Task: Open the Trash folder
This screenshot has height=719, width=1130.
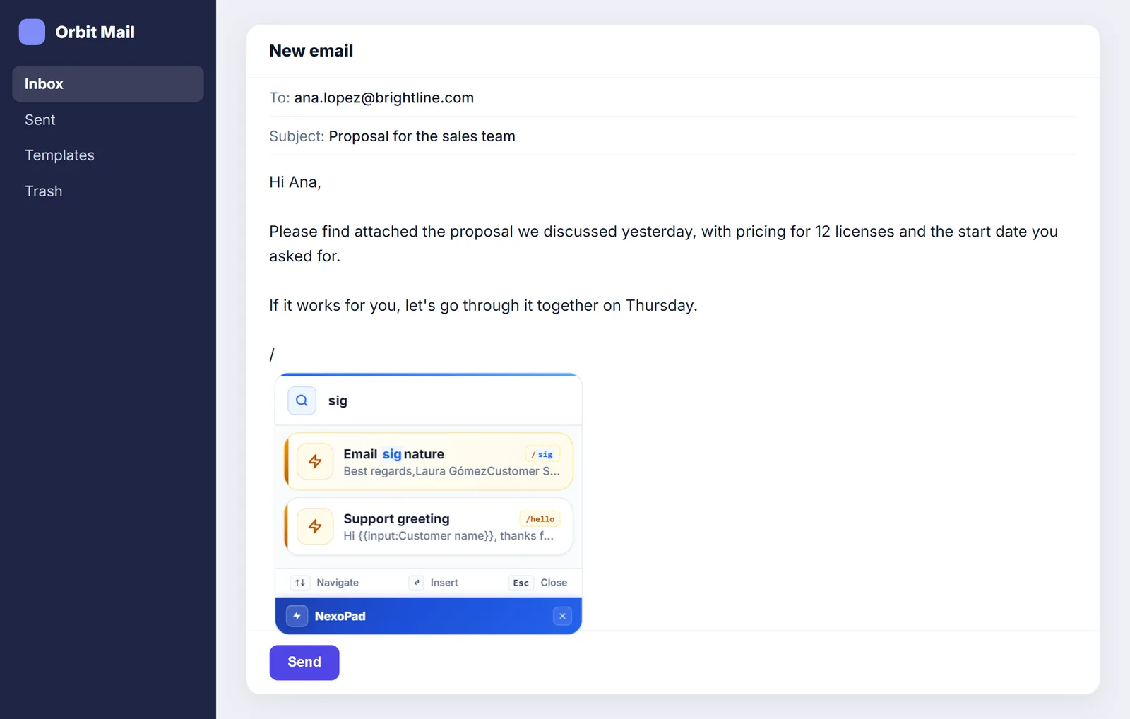Action: (107, 191)
